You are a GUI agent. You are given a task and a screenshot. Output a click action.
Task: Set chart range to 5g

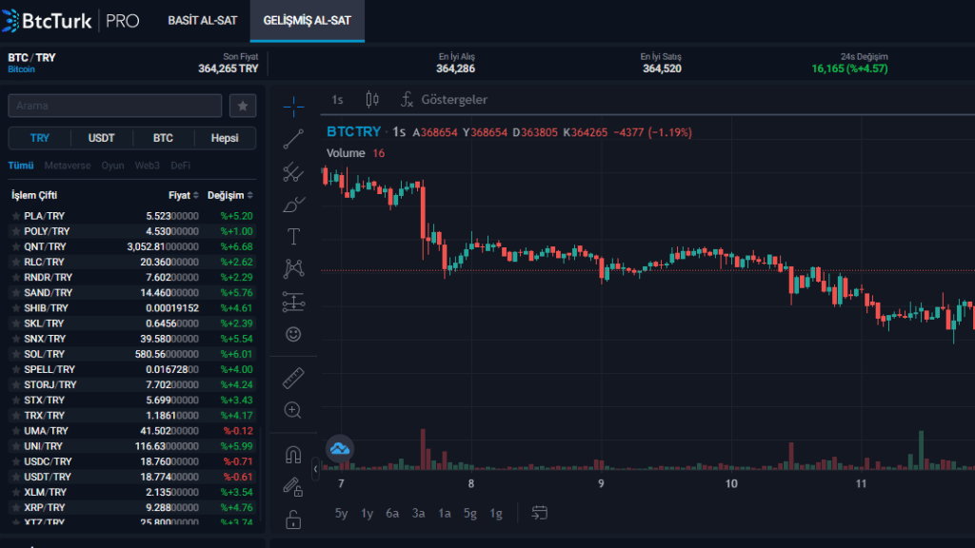[x=470, y=513]
